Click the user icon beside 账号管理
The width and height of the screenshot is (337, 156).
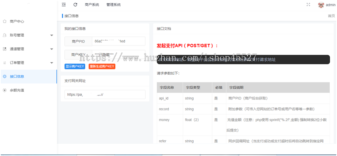[5, 35]
